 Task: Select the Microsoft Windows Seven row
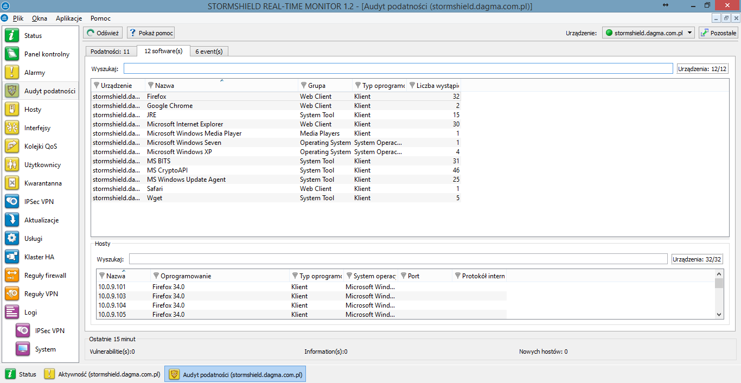click(276, 143)
